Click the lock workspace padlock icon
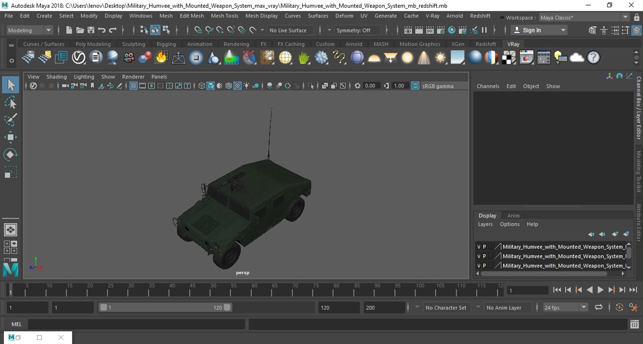The height and width of the screenshot is (344, 643). point(636,17)
